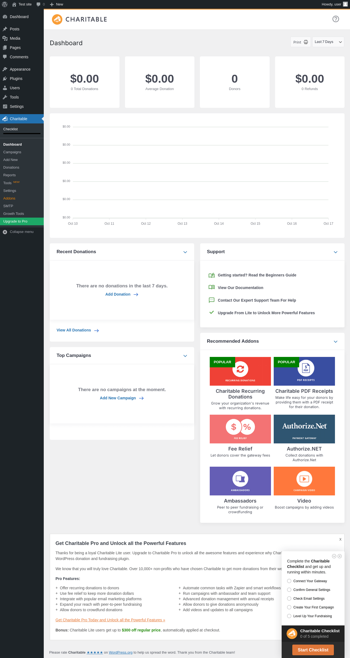Click the Tools wrench icon in sidebar
350x658 pixels.
click(5, 97)
